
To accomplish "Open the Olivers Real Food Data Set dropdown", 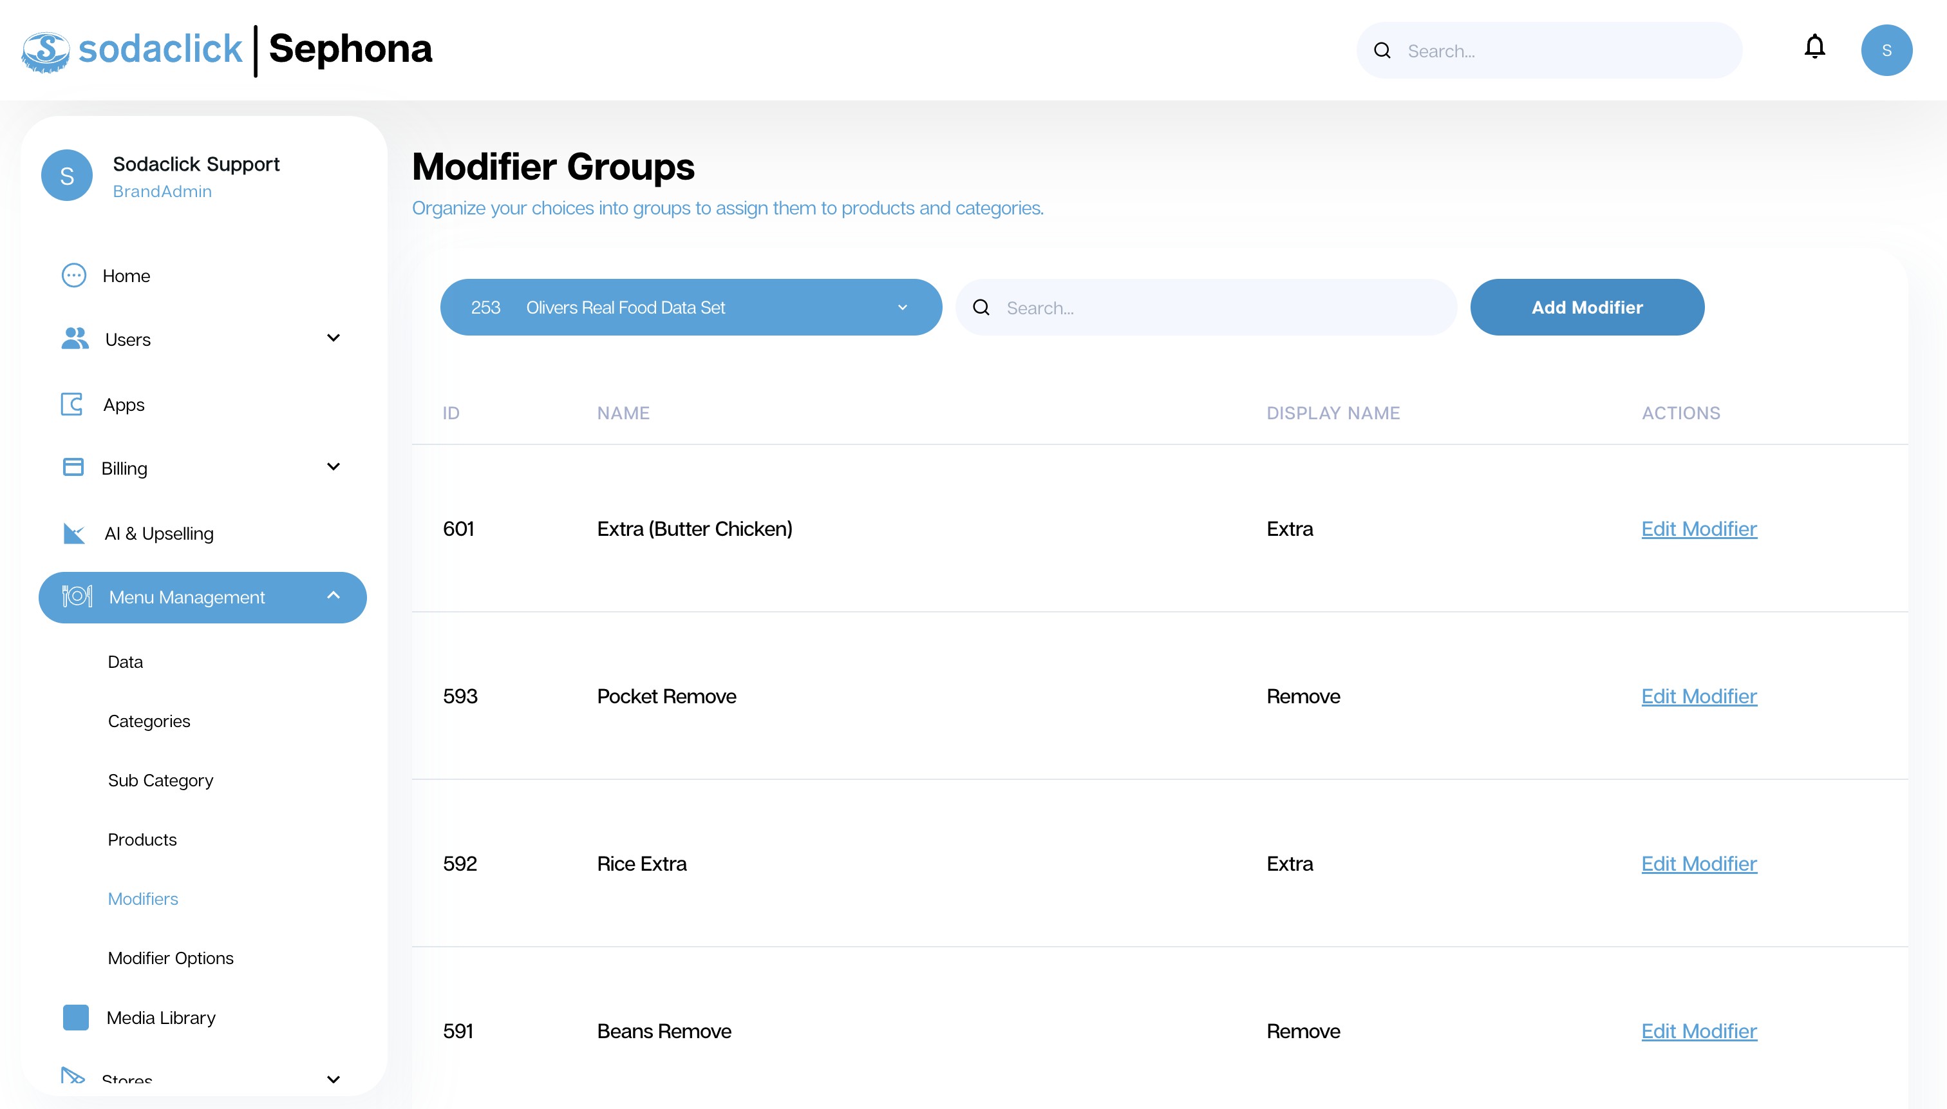I will pyautogui.click(x=691, y=308).
